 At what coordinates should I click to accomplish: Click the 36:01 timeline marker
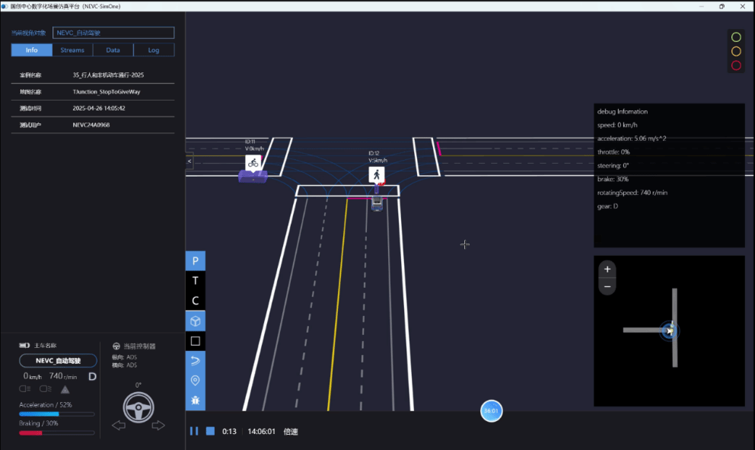pos(491,411)
